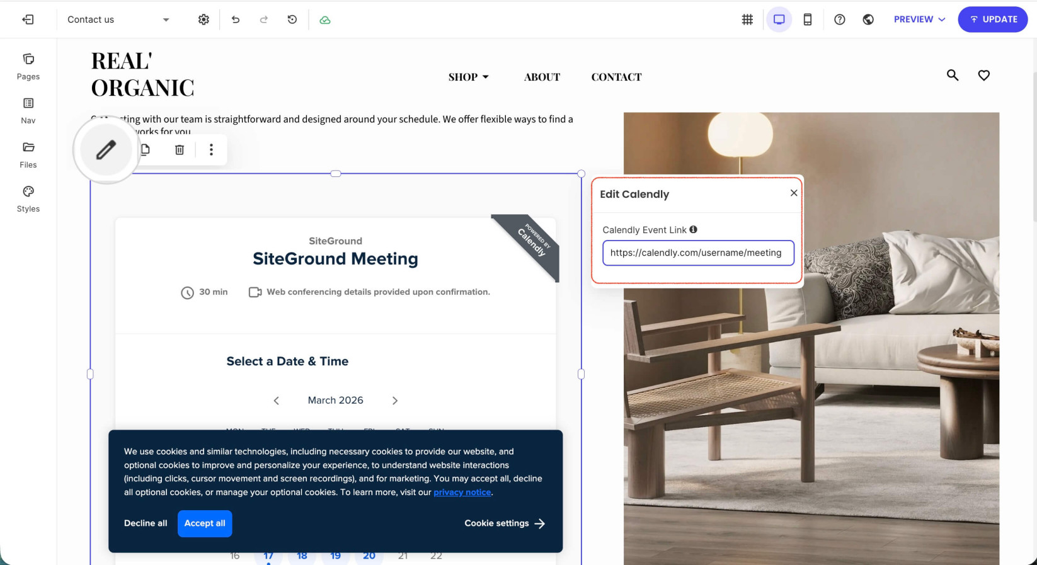The width and height of the screenshot is (1037, 565).
Task: Click the REAL' ORGANIC site logo
Action: (x=143, y=74)
